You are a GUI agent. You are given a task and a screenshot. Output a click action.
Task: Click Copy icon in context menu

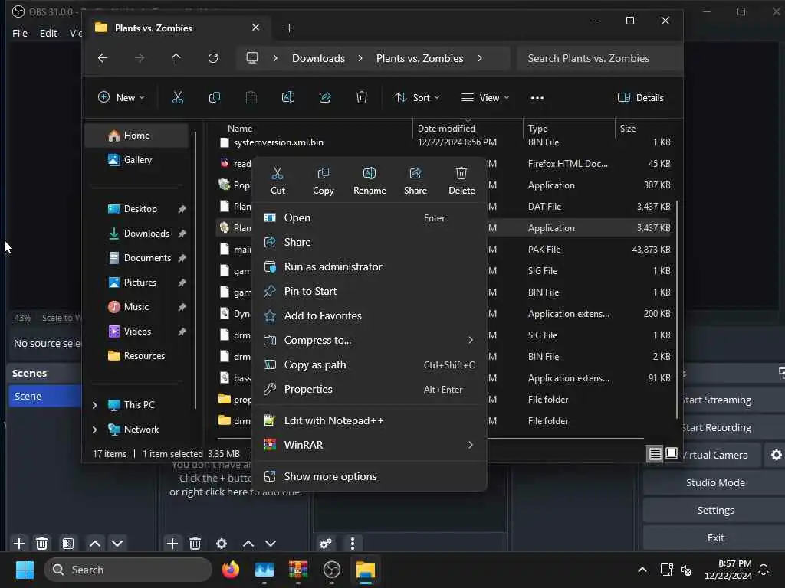point(324,181)
